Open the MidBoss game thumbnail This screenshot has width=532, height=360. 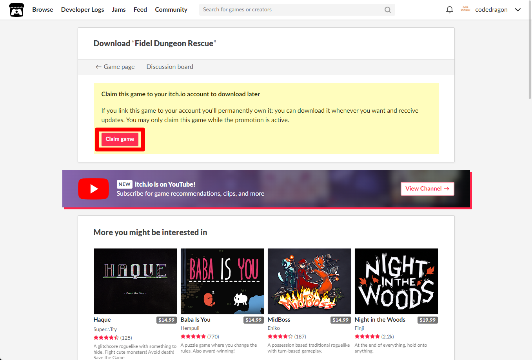pyautogui.click(x=309, y=281)
